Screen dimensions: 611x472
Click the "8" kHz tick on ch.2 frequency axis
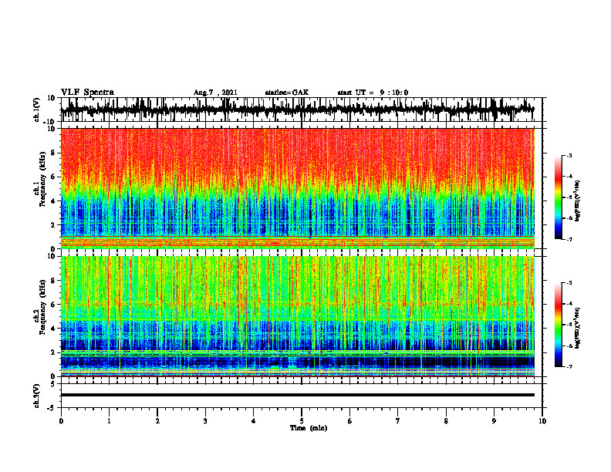coord(54,281)
